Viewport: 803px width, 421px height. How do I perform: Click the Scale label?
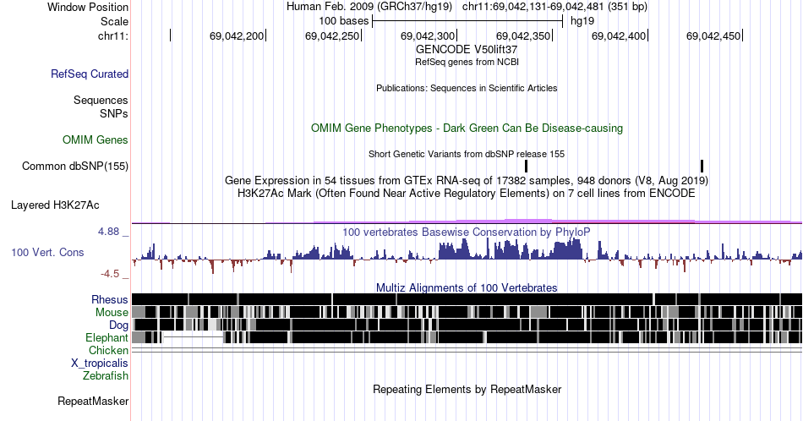pyautogui.click(x=114, y=21)
